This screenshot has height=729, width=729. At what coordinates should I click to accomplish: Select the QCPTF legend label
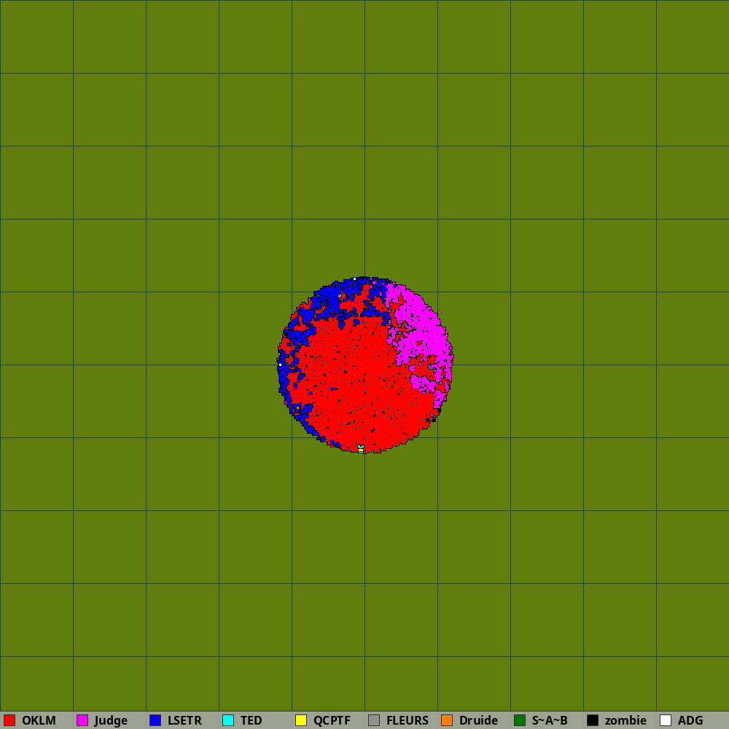point(332,720)
